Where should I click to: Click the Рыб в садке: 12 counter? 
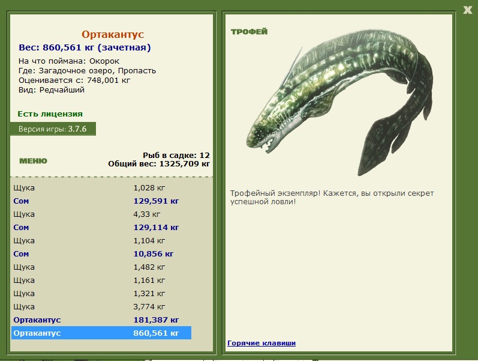pos(176,155)
